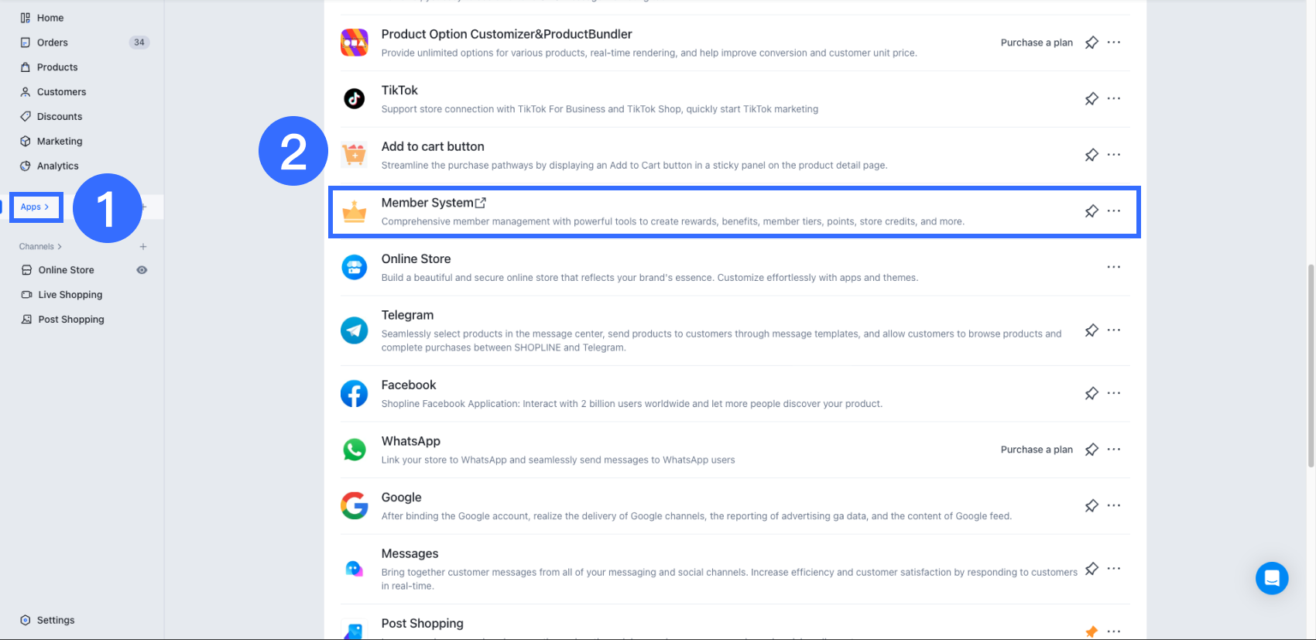The width and height of the screenshot is (1316, 640).
Task: Add a new channel with plus icon
Action: pyautogui.click(x=143, y=247)
